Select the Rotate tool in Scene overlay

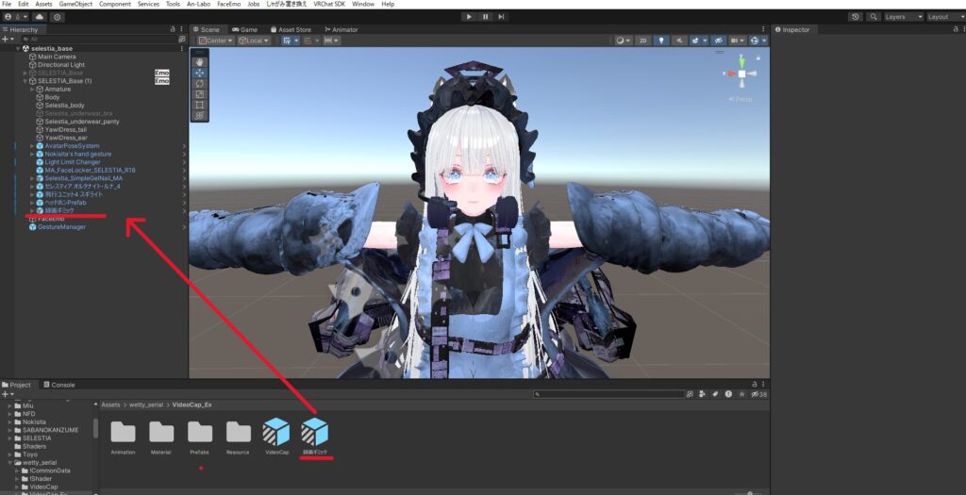point(199,83)
